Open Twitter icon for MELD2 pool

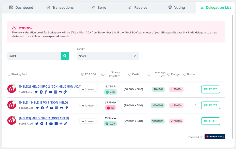point(36,92)
